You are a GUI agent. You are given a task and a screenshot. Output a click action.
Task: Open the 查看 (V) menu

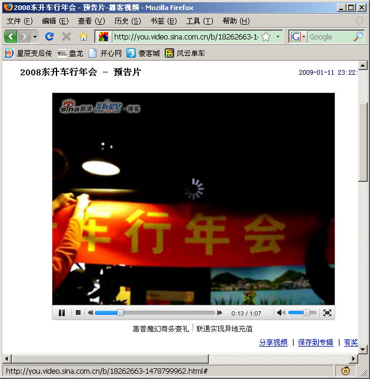tap(91, 21)
